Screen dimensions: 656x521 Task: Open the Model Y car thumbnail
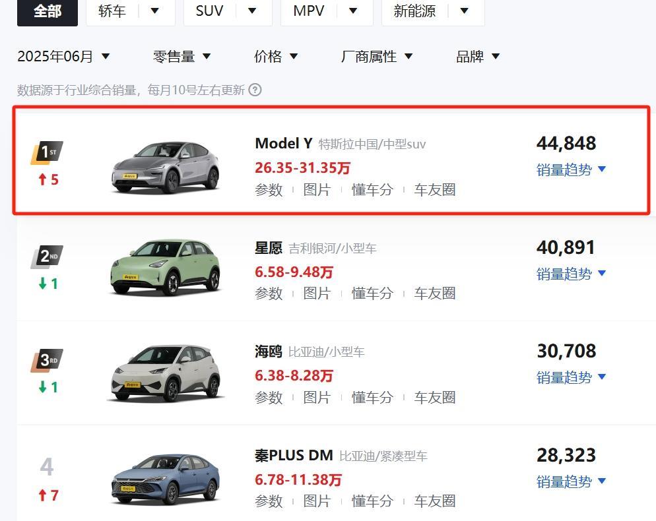166,168
